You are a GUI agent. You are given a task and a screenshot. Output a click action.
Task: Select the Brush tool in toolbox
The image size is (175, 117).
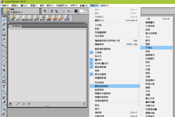tap(4, 20)
